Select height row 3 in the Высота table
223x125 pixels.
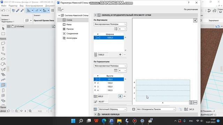point(109,87)
